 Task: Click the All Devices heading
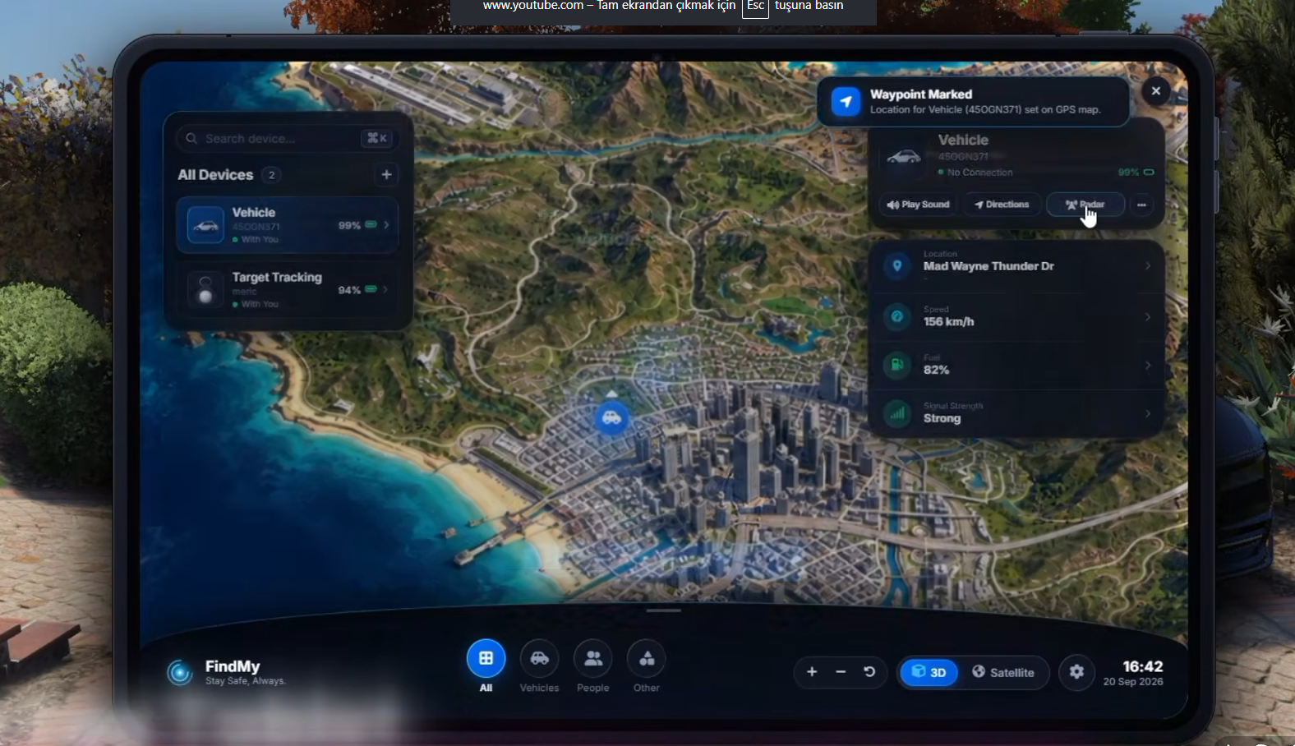point(215,175)
